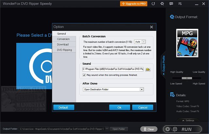The width and height of the screenshot is (209, 134).
Task: Click the ellipsis browse output folder button
Action: [107, 129]
